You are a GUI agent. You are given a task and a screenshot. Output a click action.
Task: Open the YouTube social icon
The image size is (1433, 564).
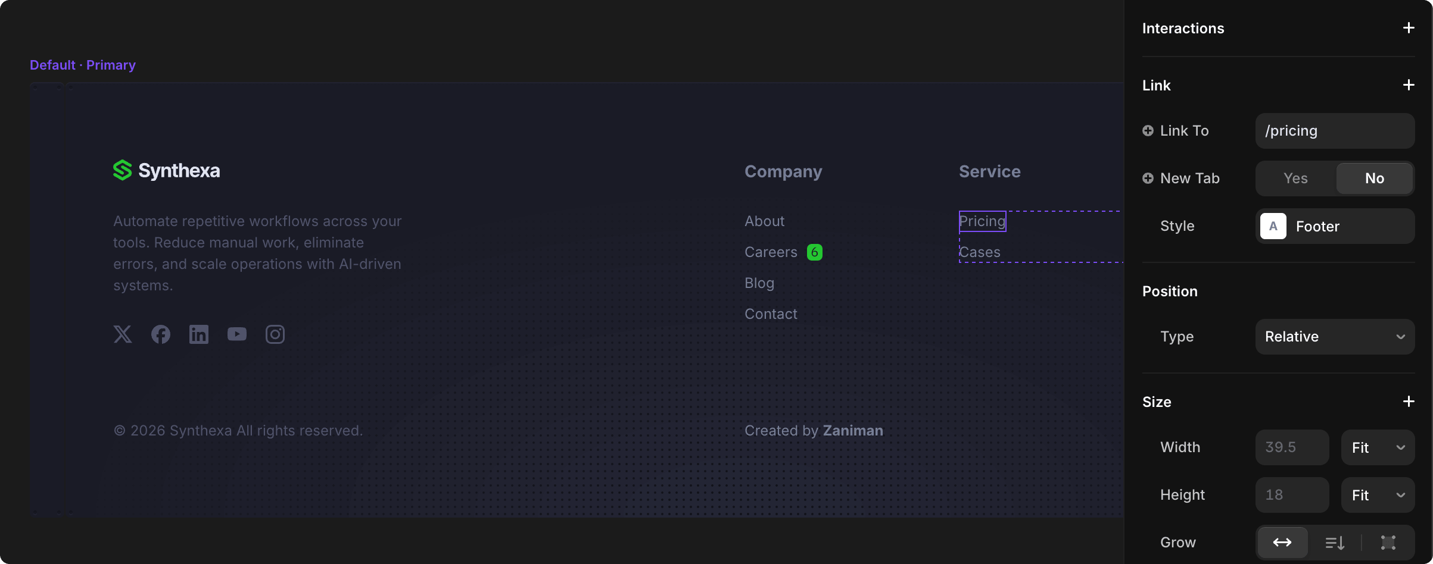(x=237, y=334)
